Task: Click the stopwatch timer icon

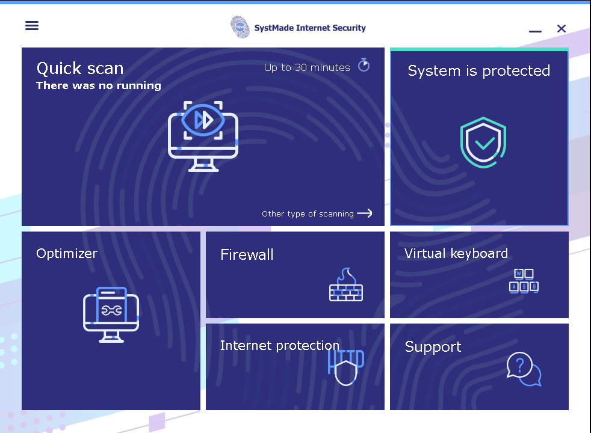Action: coord(364,65)
